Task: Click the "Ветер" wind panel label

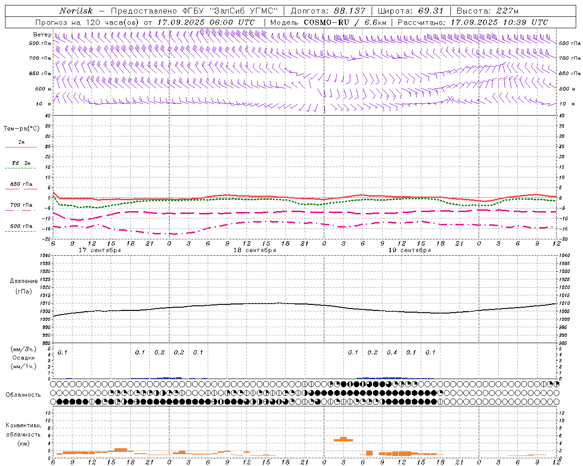Action: click(42, 35)
